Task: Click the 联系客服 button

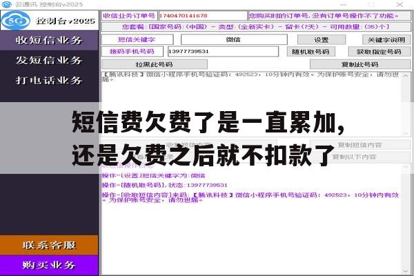Action: click(49, 245)
